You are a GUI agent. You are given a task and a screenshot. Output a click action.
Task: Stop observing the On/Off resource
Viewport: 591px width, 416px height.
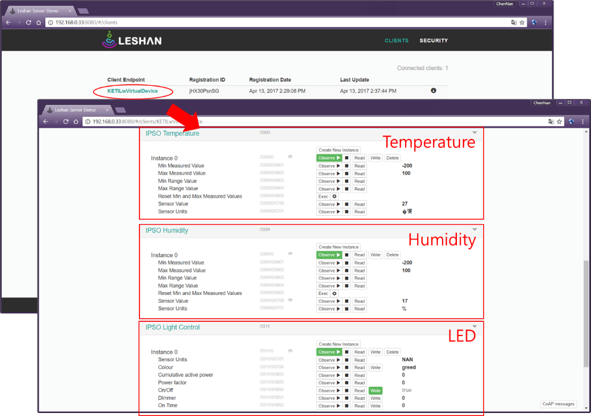tap(347, 391)
